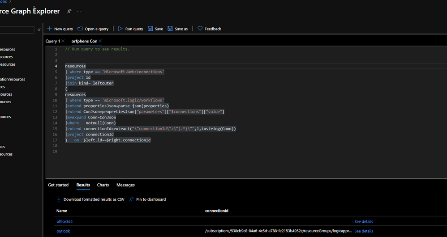447x237 pixels.
Task: Click the extract expression on line 15
Action: (175, 129)
